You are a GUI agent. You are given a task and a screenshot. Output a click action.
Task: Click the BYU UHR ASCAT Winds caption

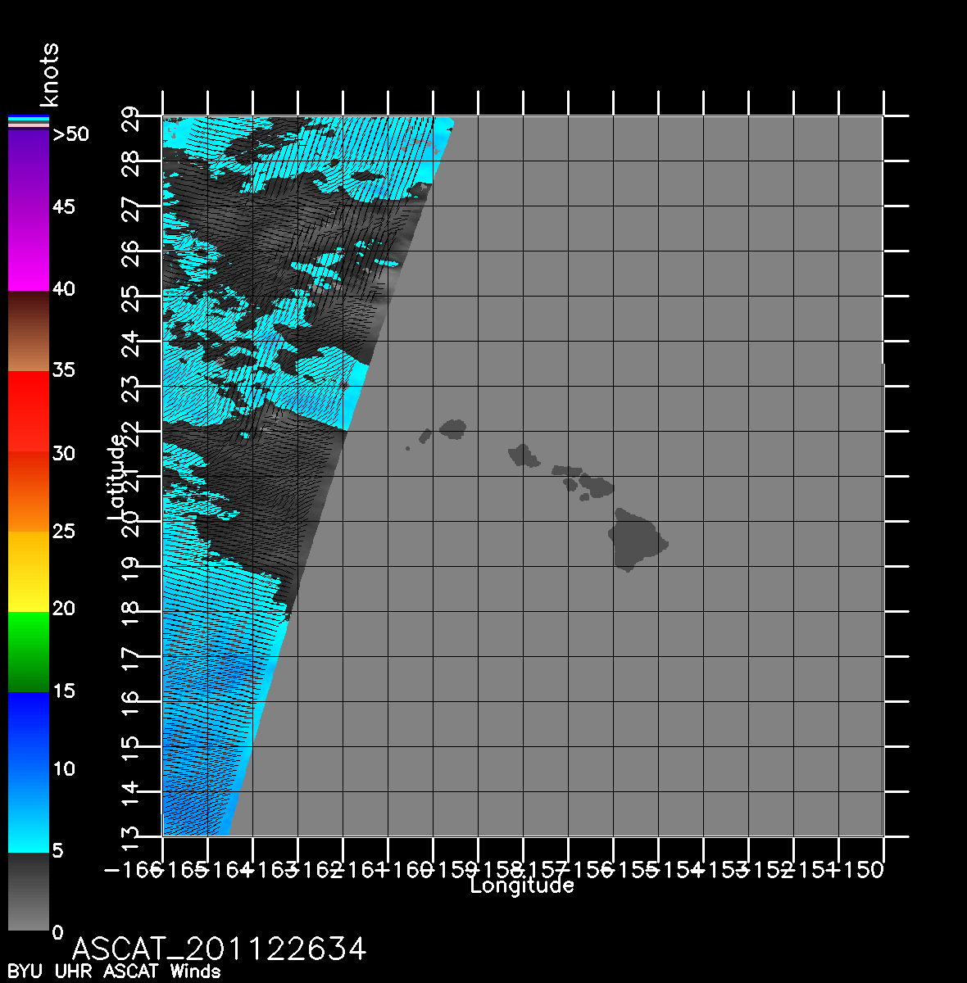click(114, 972)
